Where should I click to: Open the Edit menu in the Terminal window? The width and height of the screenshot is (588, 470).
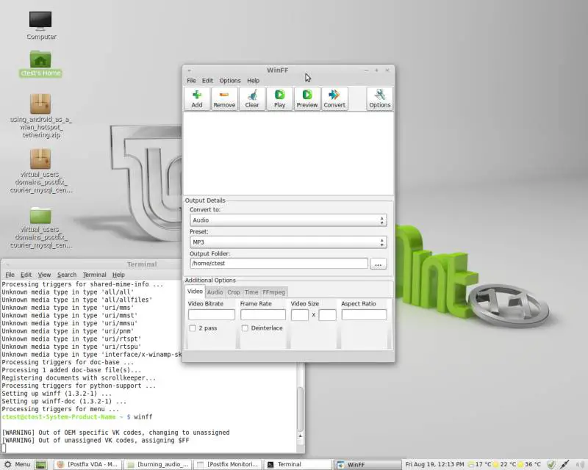(26, 275)
